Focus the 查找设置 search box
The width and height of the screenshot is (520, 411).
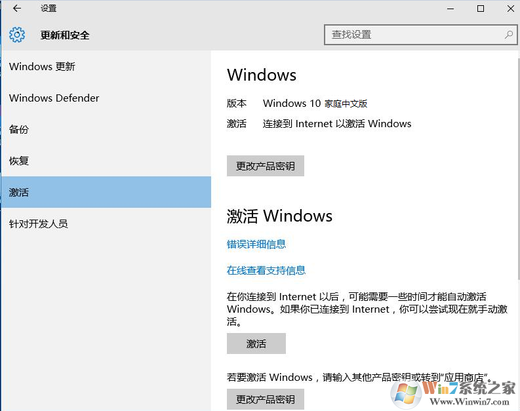pyautogui.click(x=420, y=35)
